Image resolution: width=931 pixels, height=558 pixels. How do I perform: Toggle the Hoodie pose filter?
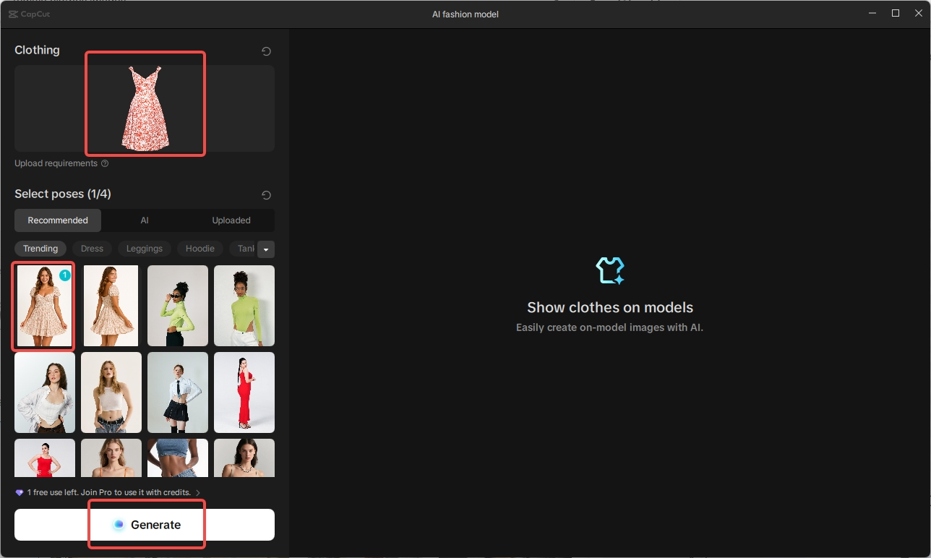point(199,248)
